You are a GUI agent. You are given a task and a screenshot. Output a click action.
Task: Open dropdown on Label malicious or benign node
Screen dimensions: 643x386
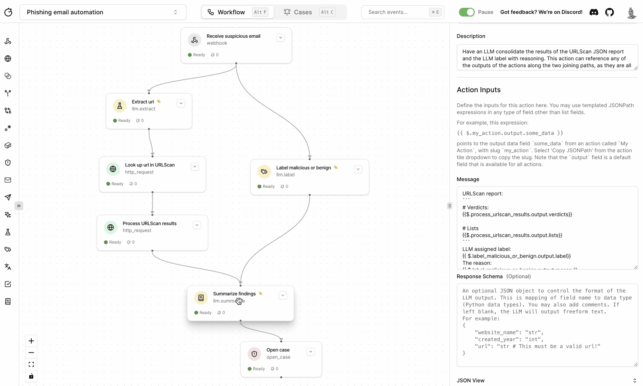pos(358,169)
